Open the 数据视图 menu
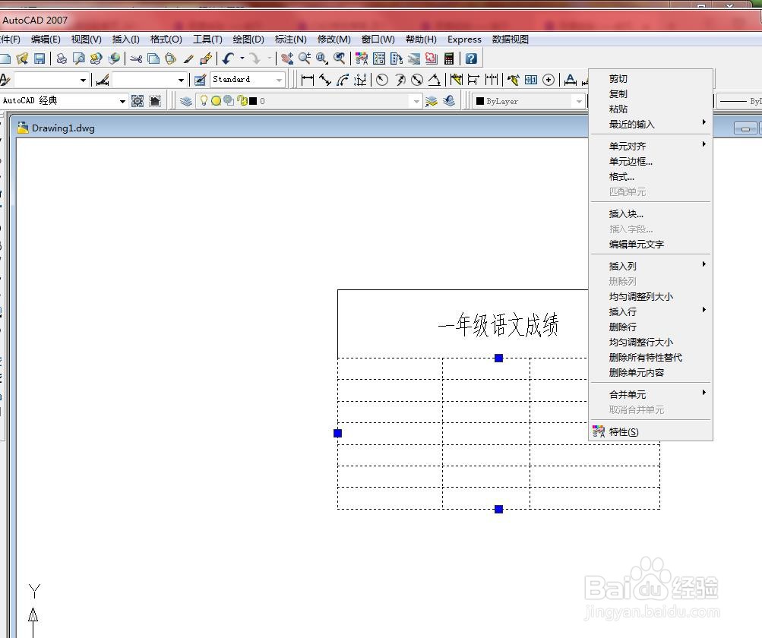762x638 pixels. tap(511, 39)
